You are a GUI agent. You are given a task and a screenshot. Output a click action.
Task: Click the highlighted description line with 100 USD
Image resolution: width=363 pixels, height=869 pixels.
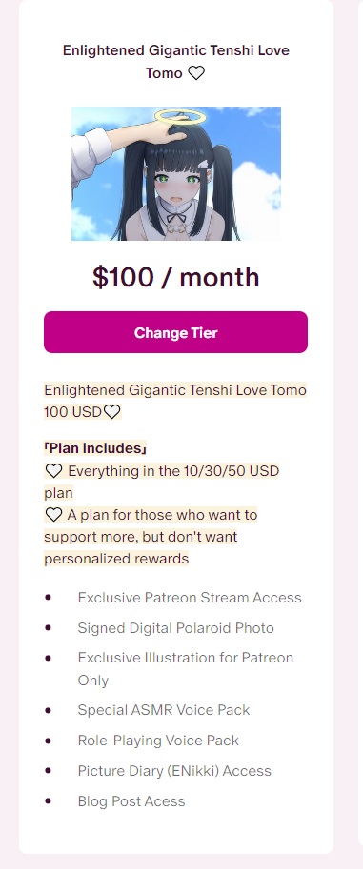[x=83, y=412]
